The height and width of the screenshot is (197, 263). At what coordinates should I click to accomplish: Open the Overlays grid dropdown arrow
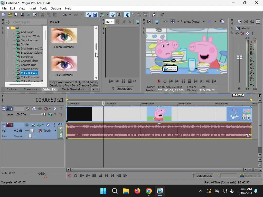tap(215, 22)
